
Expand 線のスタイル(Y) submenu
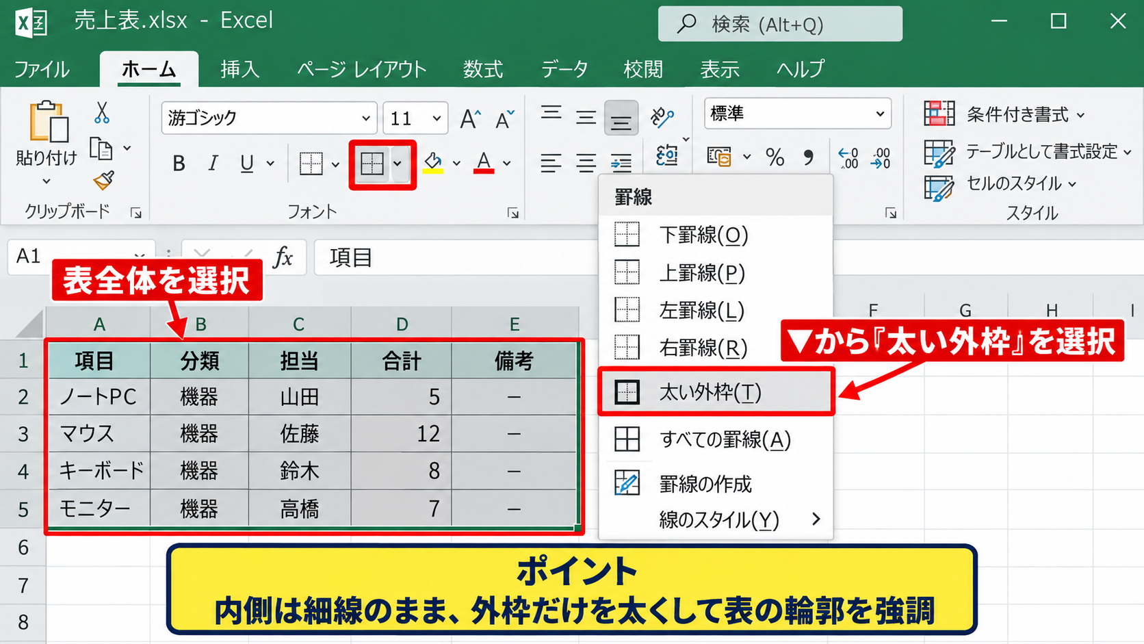pos(716,520)
